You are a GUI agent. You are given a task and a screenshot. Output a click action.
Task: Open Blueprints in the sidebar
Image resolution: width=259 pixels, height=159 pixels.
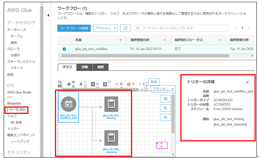[14, 104]
